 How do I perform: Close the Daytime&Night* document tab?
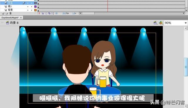(21, 18)
